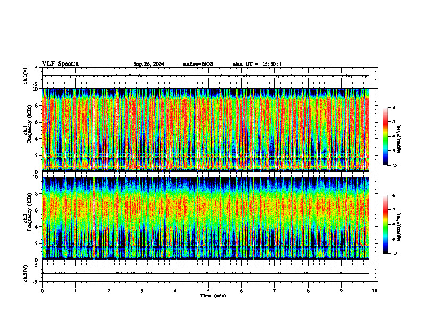Click the ch.3 voltage waveform trace
422x326 pixels.
point(206,273)
